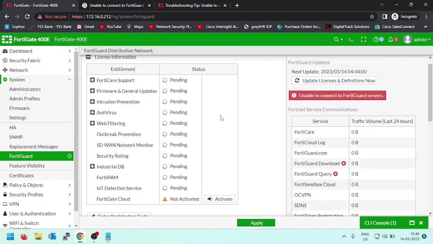Open the CLI console prompt icon in header
This screenshot has height=244, width=433.
[x=351, y=40]
